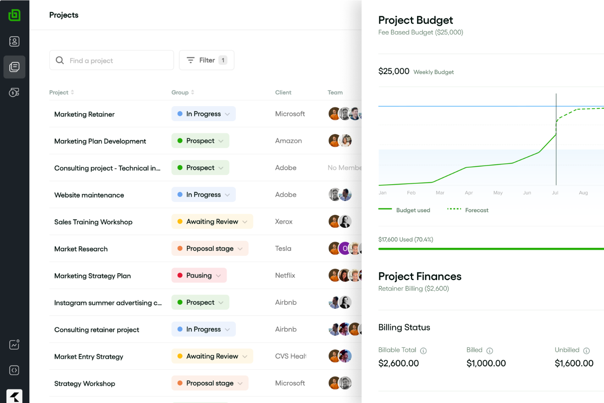Viewport: 604px width, 403px height.
Task: Click the Team column header
Action: (335, 92)
